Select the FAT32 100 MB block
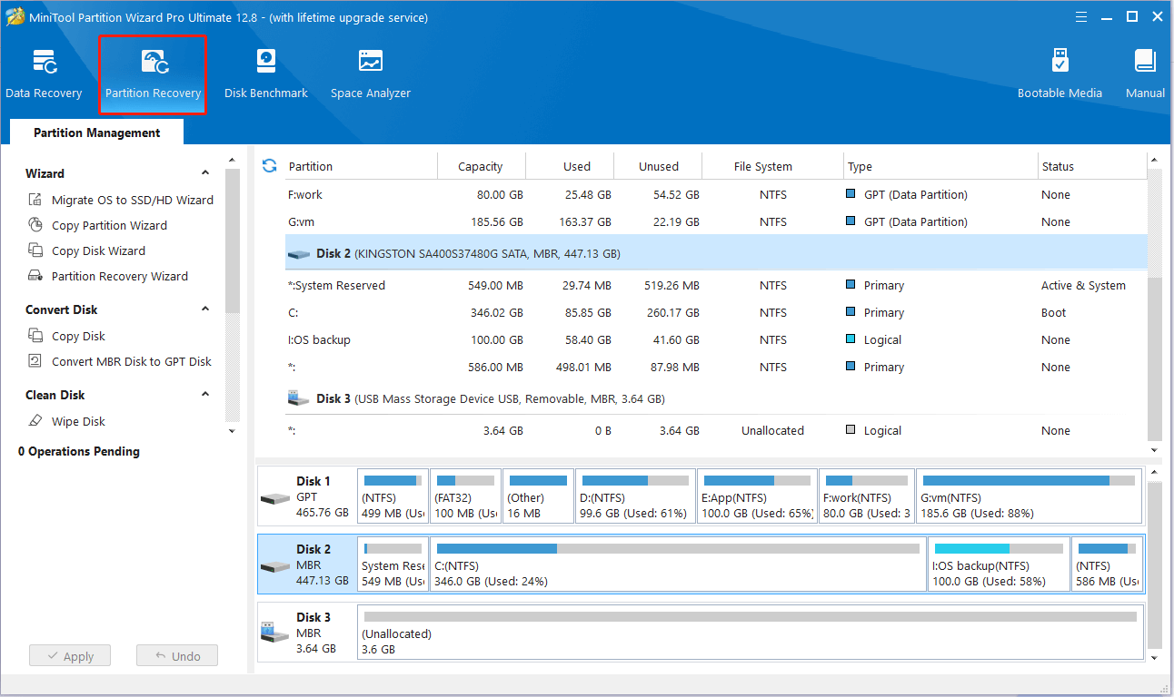The height and width of the screenshot is (697, 1174). (x=466, y=496)
